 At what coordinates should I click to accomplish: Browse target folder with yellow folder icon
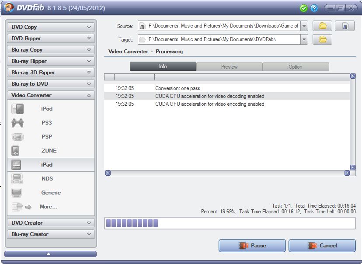coord(322,39)
